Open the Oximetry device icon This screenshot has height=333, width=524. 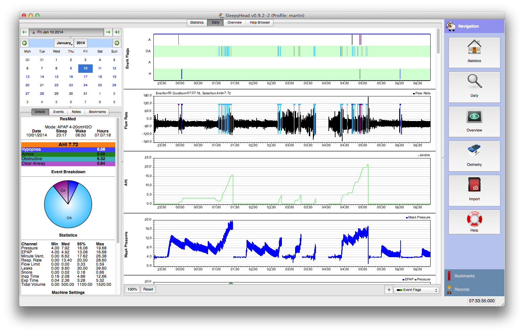[x=474, y=151]
